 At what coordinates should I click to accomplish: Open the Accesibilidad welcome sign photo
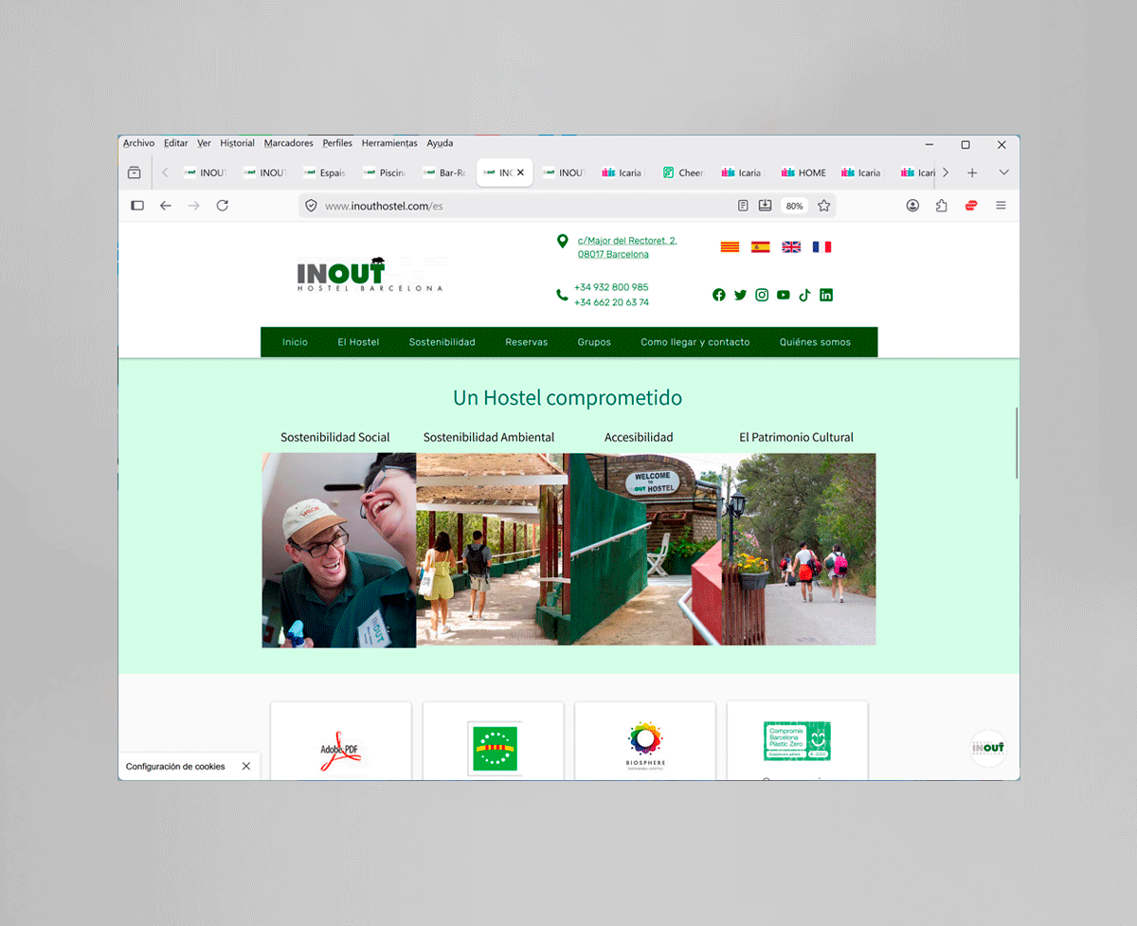coord(646,550)
